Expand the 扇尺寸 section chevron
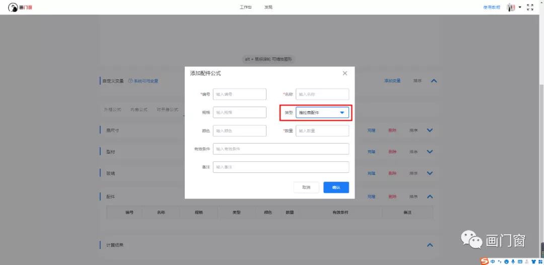 point(430,130)
